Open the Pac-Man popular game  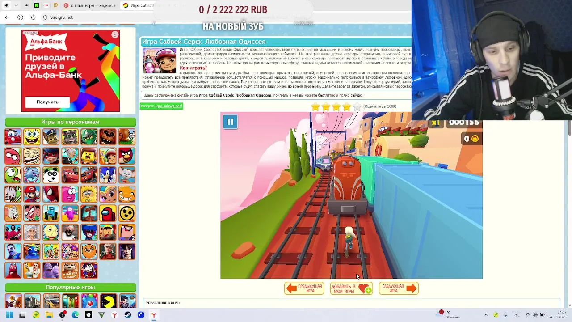pyautogui.click(x=108, y=301)
